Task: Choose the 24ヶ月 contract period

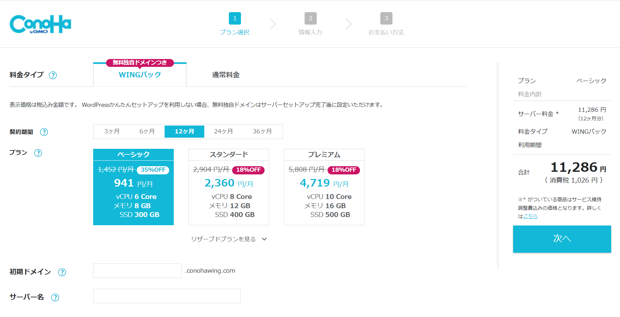Action: pos(223,131)
